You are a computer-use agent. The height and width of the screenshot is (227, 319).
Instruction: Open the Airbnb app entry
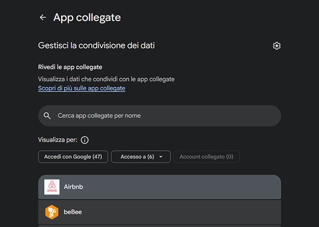pyautogui.click(x=160, y=187)
